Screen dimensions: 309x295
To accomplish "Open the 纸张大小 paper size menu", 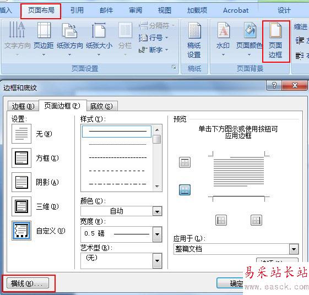I will 99,39.
